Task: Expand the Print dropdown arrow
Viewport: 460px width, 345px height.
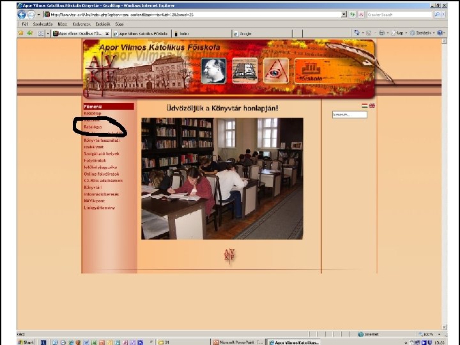Action: pos(388,33)
